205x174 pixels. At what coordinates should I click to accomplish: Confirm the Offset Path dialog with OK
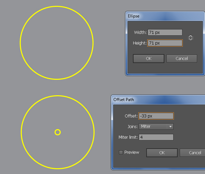tap(162, 153)
